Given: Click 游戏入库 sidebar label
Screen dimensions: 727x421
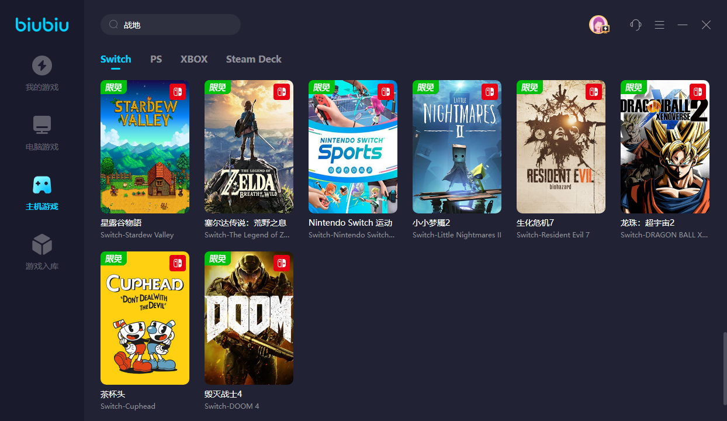Looking at the screenshot, I should (x=42, y=267).
